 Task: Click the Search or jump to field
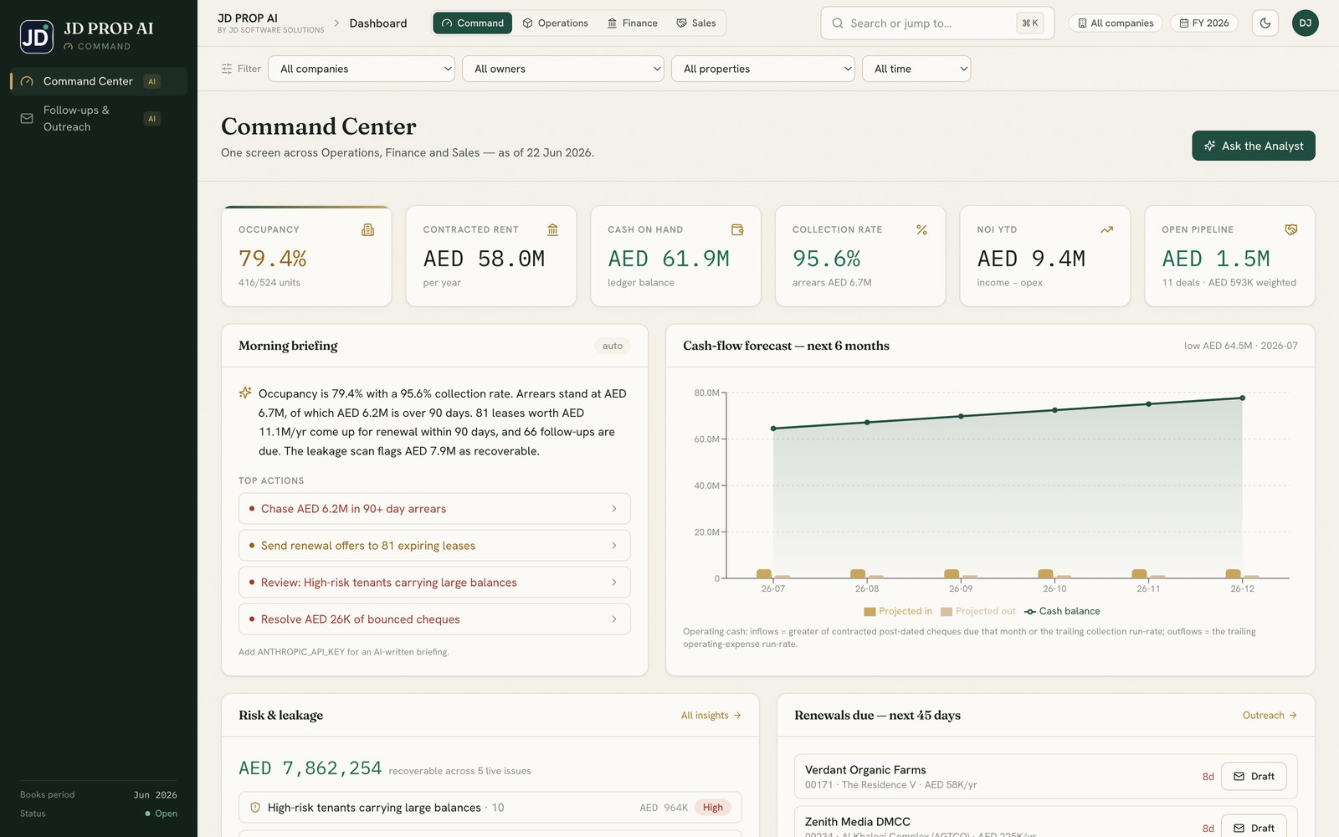tap(937, 23)
